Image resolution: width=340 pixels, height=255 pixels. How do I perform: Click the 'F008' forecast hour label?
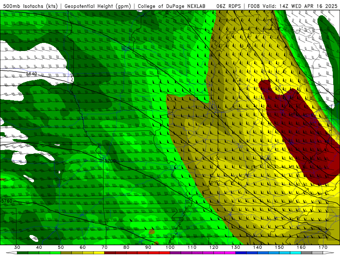point(254,6)
